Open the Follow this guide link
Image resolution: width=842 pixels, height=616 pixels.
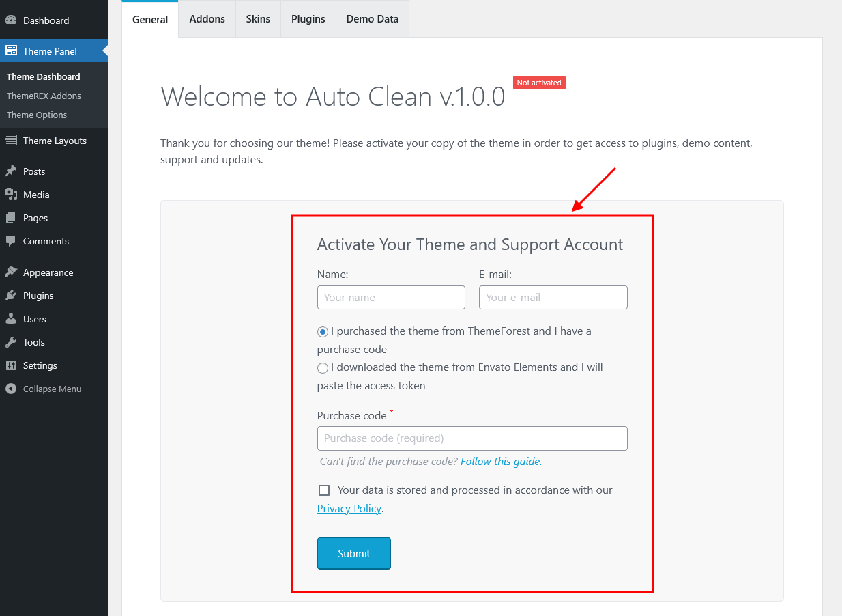tap(502, 461)
